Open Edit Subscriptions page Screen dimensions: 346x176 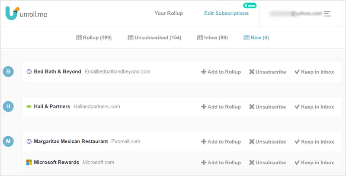[226, 13]
